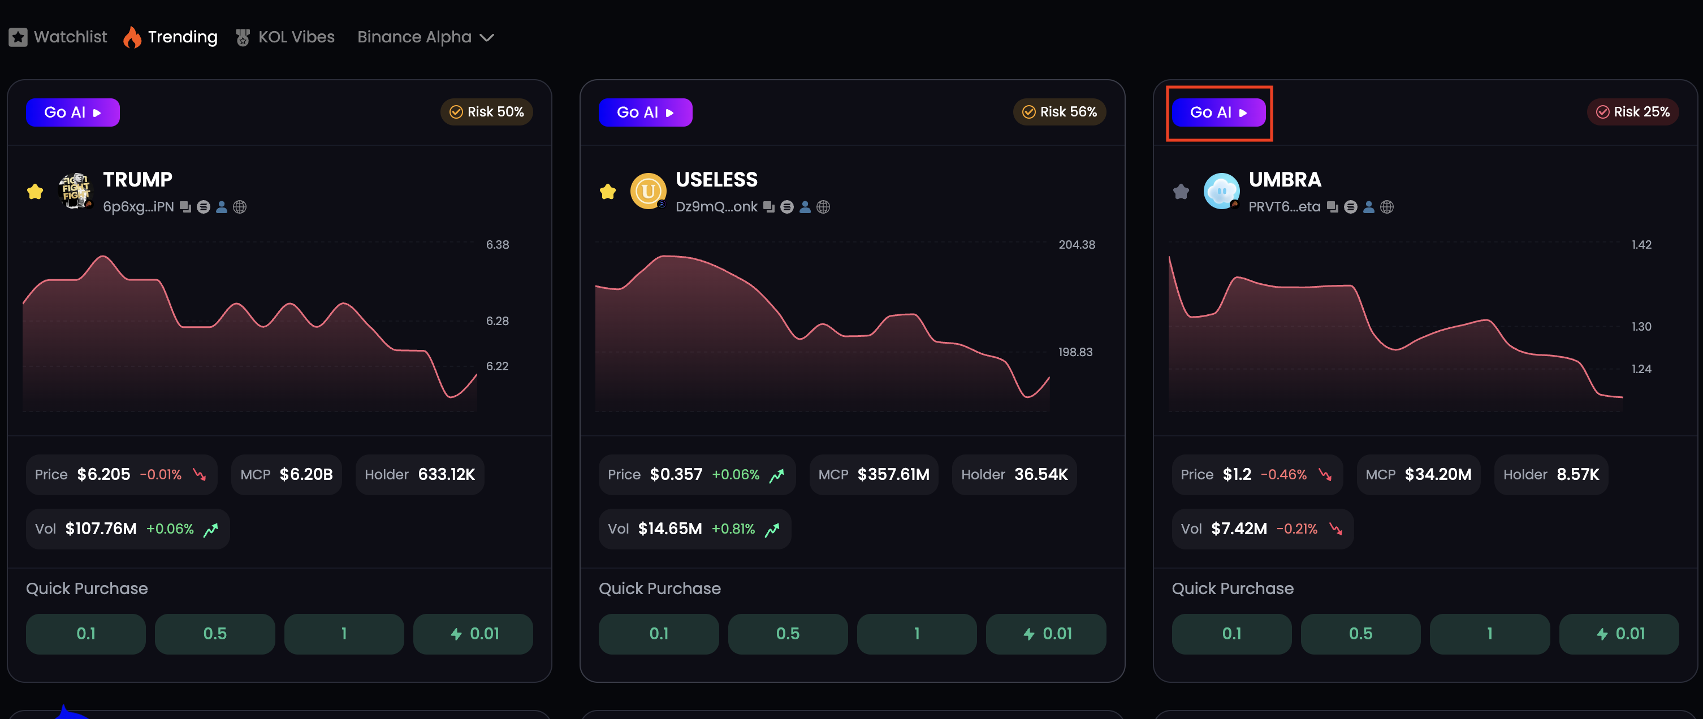This screenshot has width=1703, height=719.
Task: Click the TRUMP explorer icon
Action: coord(204,207)
